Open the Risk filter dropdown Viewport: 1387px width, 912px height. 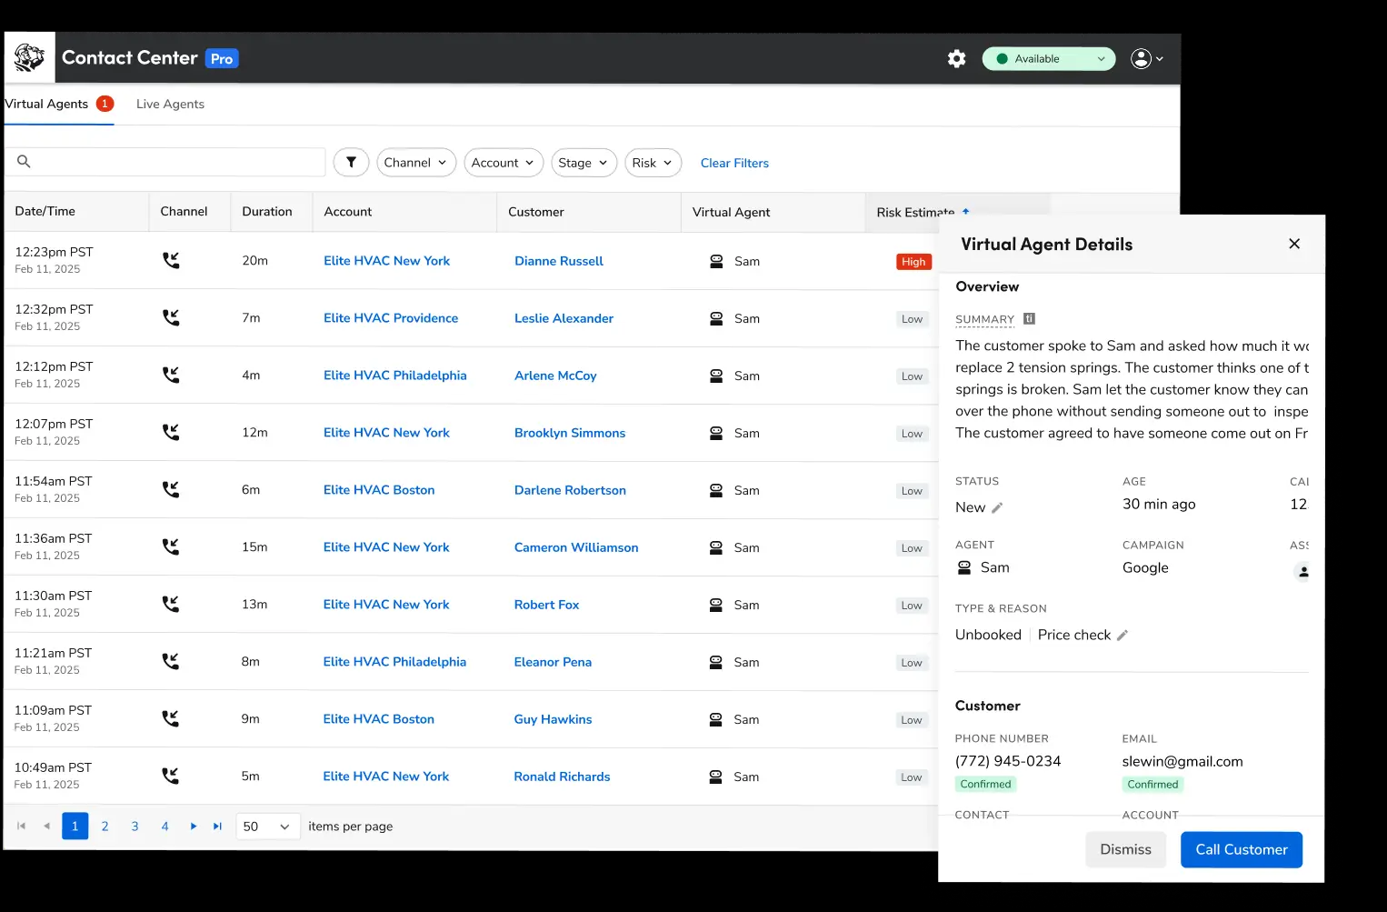tap(653, 163)
